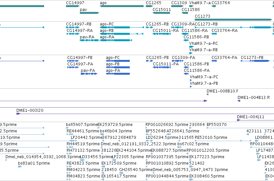
Task: Open BAC end DME1-008B10.F
Action: point(222,91)
